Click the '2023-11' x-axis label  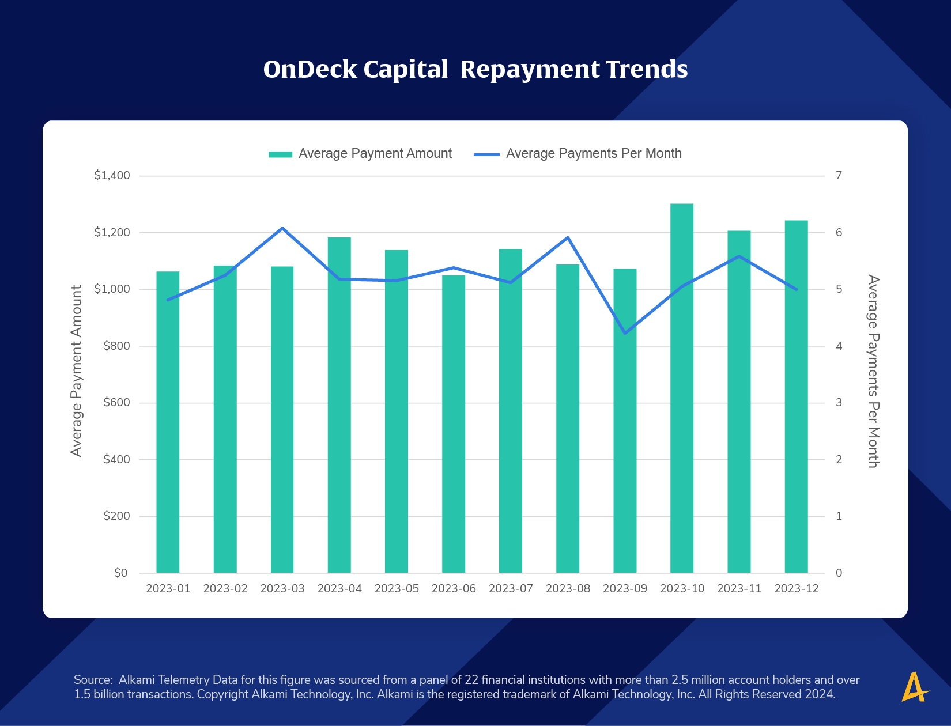click(739, 589)
